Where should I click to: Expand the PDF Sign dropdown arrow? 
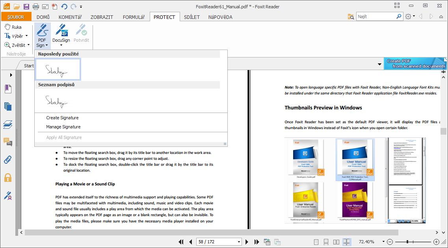tap(47, 45)
